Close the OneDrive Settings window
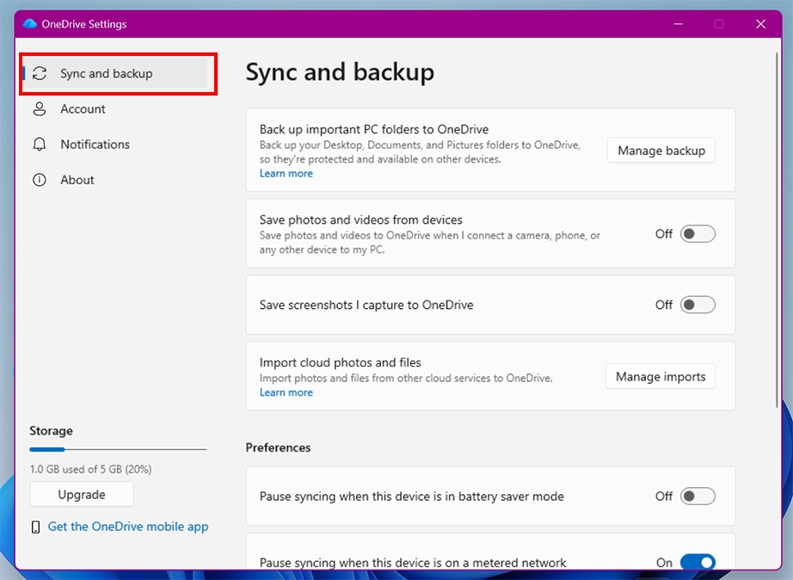 point(760,24)
